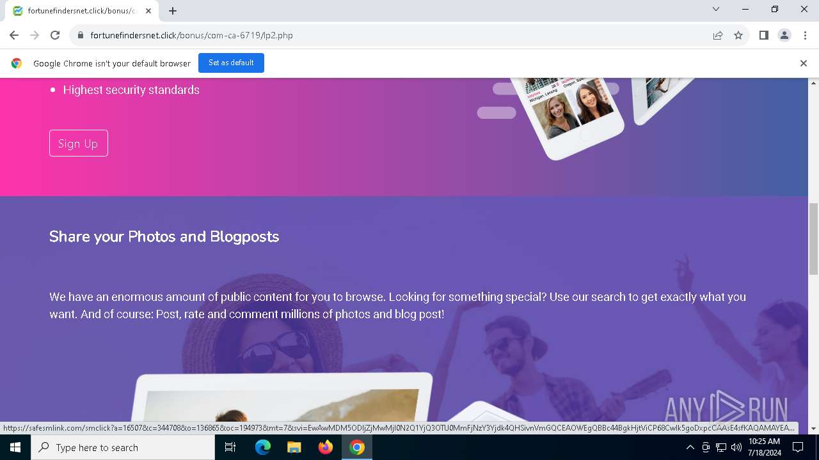Screen dimensions: 819x460
Task: Open the Chrome profile avatar
Action: (x=784, y=35)
